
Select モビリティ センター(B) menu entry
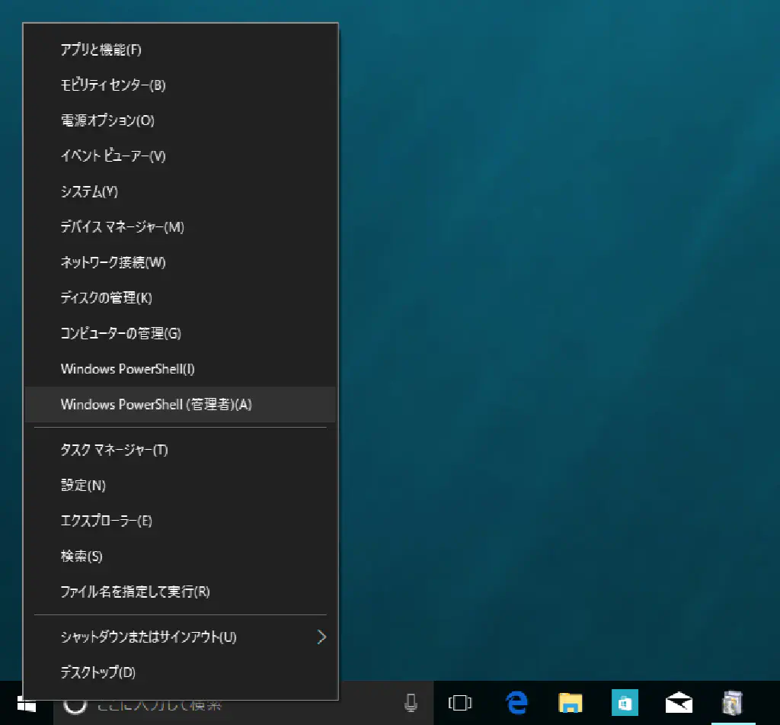pos(180,85)
